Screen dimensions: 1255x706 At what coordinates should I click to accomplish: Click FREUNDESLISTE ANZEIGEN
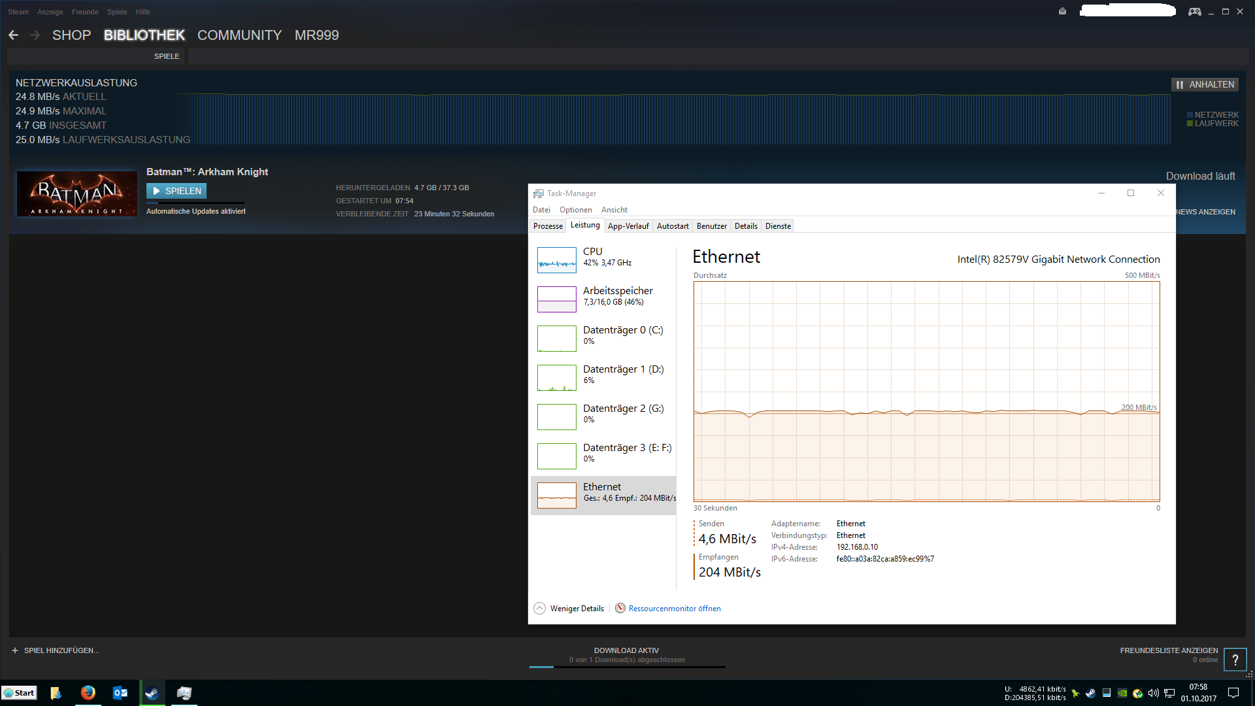[1169, 650]
